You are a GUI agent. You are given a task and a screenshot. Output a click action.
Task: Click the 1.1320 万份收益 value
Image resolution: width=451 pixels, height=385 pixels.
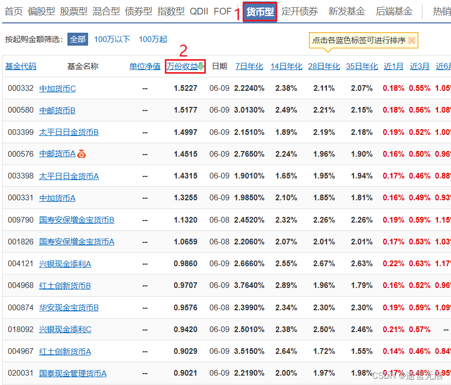click(x=186, y=219)
